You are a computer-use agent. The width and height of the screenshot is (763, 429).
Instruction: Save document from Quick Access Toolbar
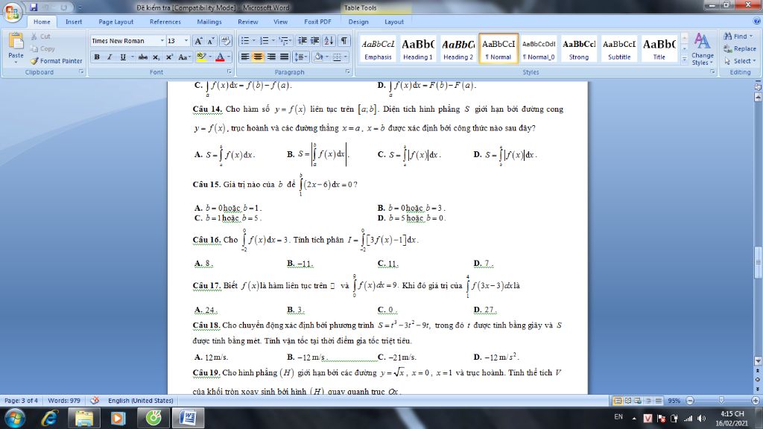[x=34, y=7]
